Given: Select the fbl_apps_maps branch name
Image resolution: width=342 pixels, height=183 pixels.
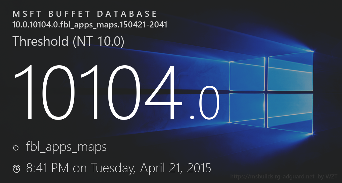Looking at the screenshot, I should (x=66, y=147).
